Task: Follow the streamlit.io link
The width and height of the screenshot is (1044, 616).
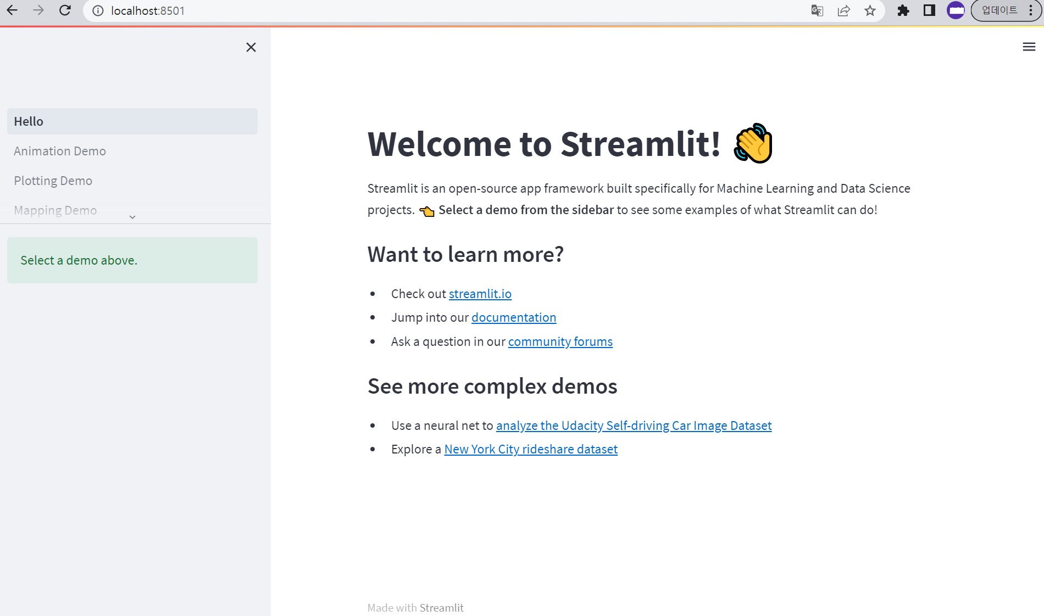Action: click(480, 294)
